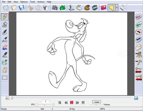
Task: Click the flatbed scanner icon
Action: click(x=79, y=8)
